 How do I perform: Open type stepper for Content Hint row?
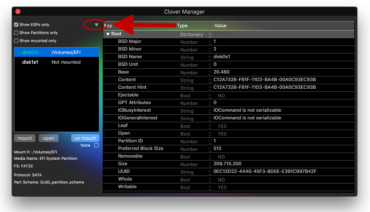(210, 88)
